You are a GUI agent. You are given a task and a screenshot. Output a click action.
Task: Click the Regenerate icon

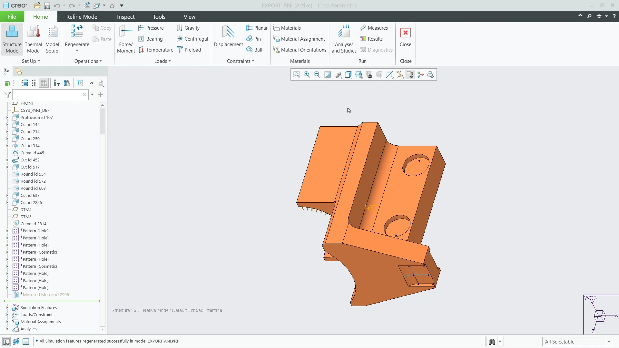click(x=77, y=31)
